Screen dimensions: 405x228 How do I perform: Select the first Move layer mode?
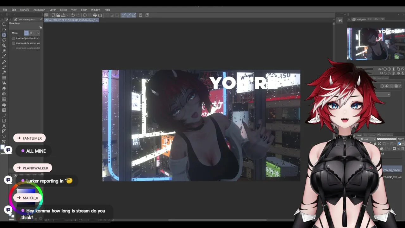click(27, 33)
